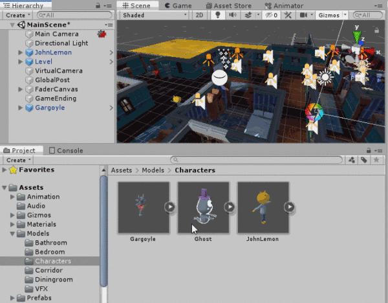
Task: Click the search by label tag icon
Action: coord(363,160)
